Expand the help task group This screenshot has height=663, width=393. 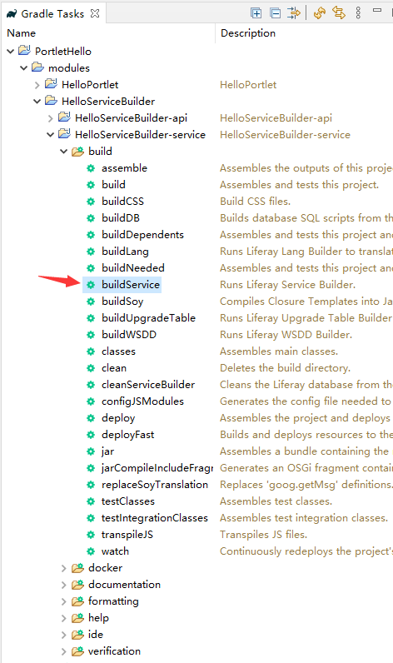64,618
